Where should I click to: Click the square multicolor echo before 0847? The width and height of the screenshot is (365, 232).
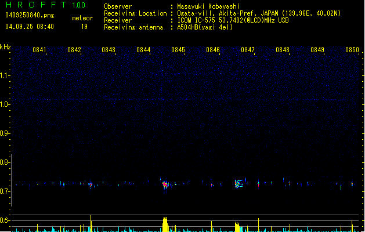tap(238, 184)
